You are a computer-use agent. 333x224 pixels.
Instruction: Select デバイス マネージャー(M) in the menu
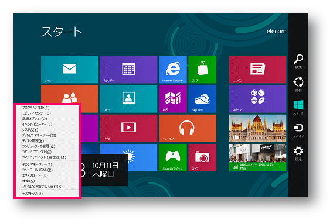[x=39, y=135]
